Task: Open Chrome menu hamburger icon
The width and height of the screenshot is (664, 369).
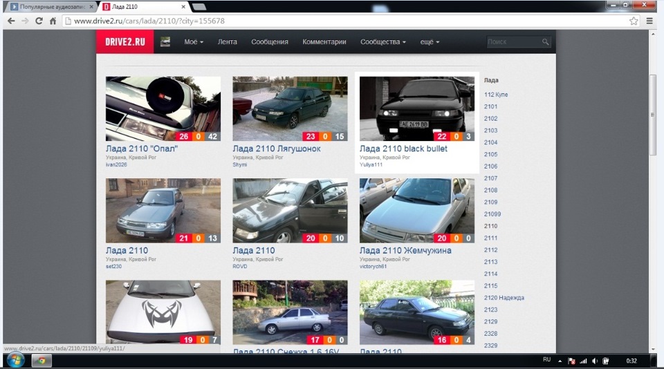Action: click(649, 21)
